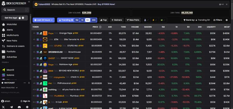Screen dimensions: 233x109
Task: Close the Token6900 ad banner
Action: pos(227,4)
